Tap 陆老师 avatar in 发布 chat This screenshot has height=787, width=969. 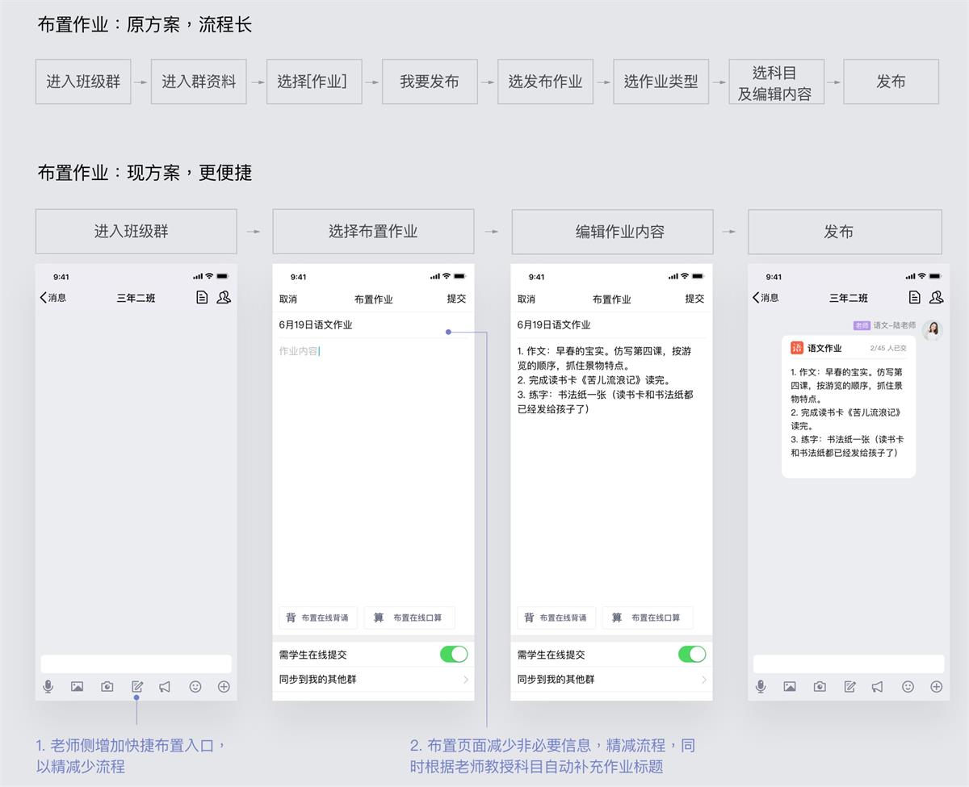pyautogui.click(x=933, y=330)
